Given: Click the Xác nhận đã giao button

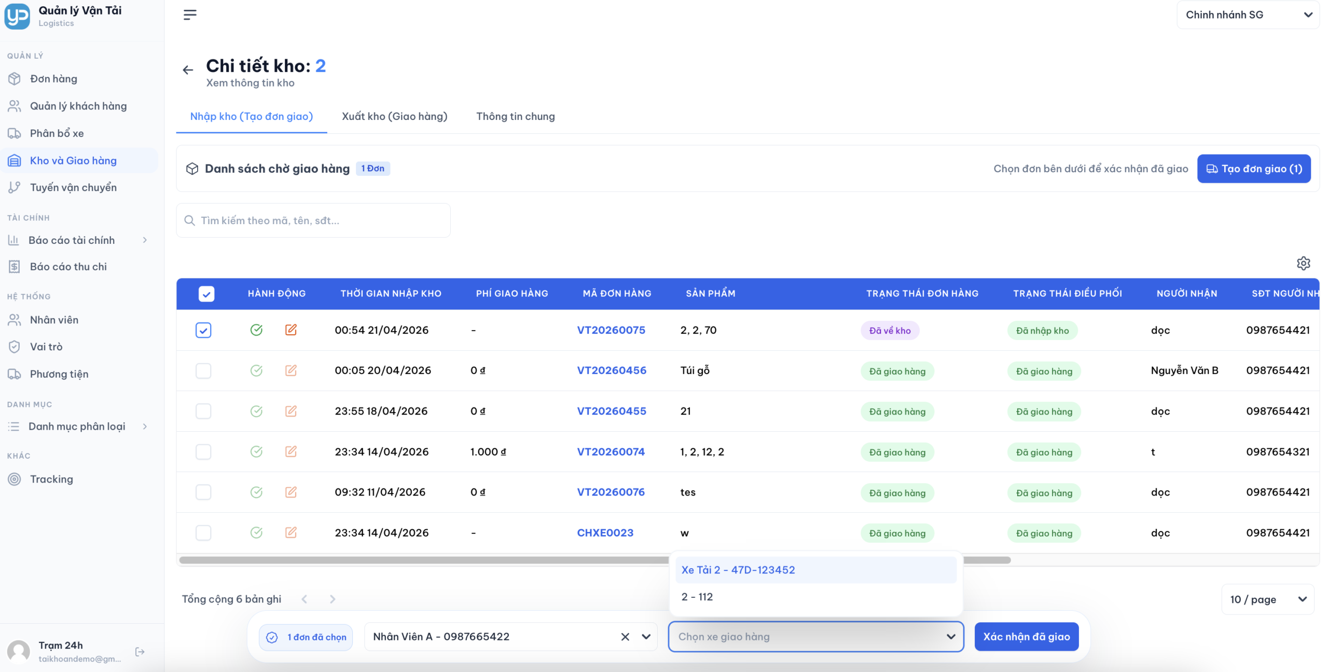Looking at the screenshot, I should click(x=1027, y=637).
